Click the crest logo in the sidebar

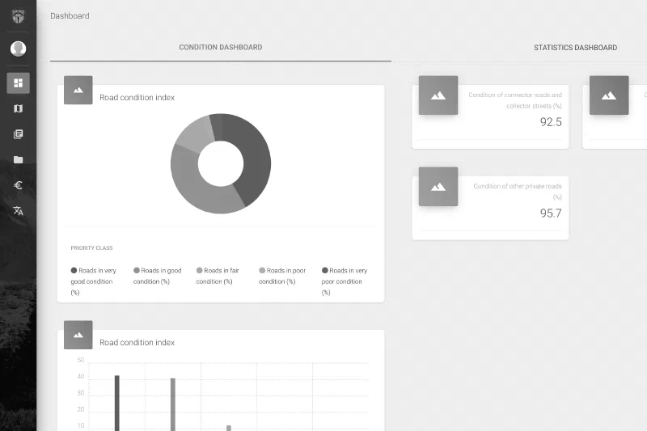[x=18, y=16]
